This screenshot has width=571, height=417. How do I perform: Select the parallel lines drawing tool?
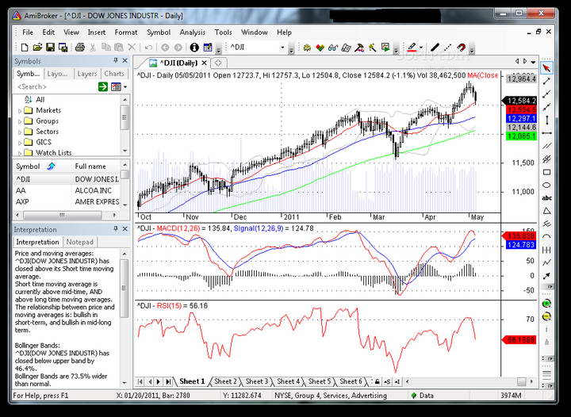tap(546, 147)
